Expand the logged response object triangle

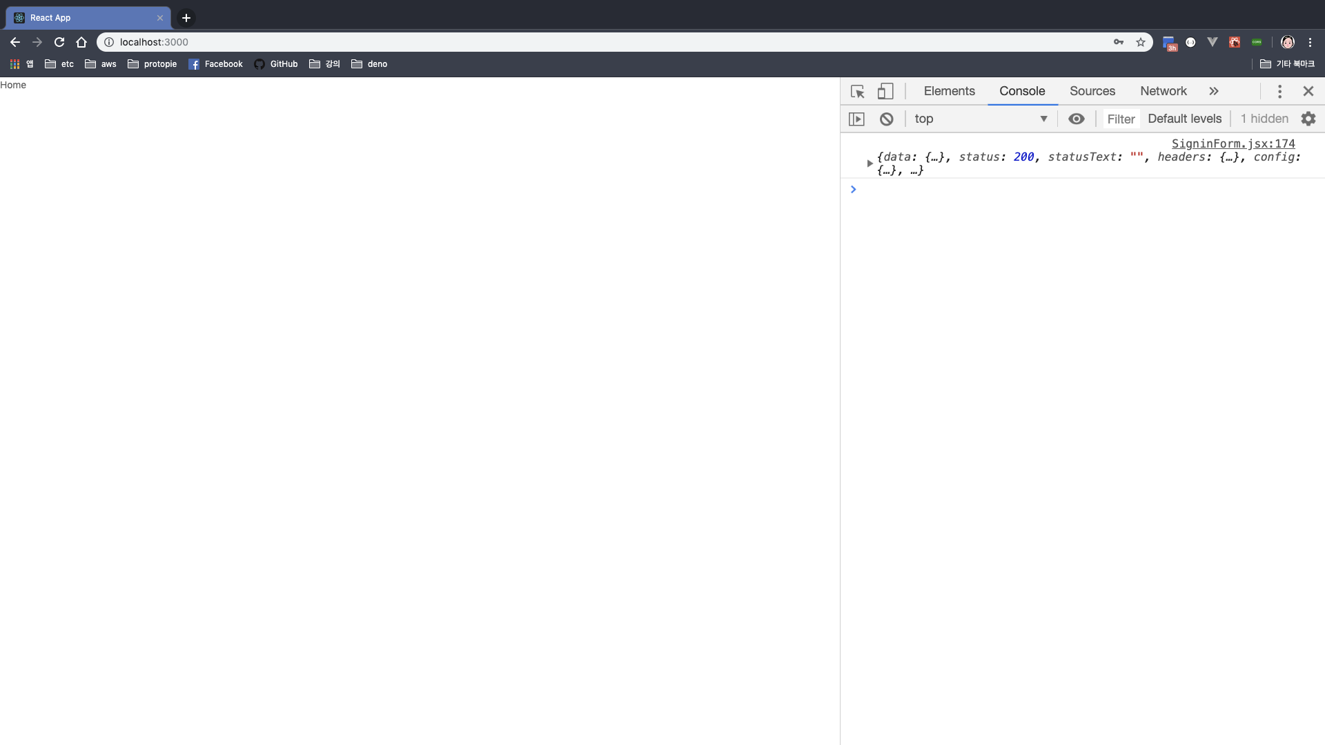pyautogui.click(x=870, y=163)
